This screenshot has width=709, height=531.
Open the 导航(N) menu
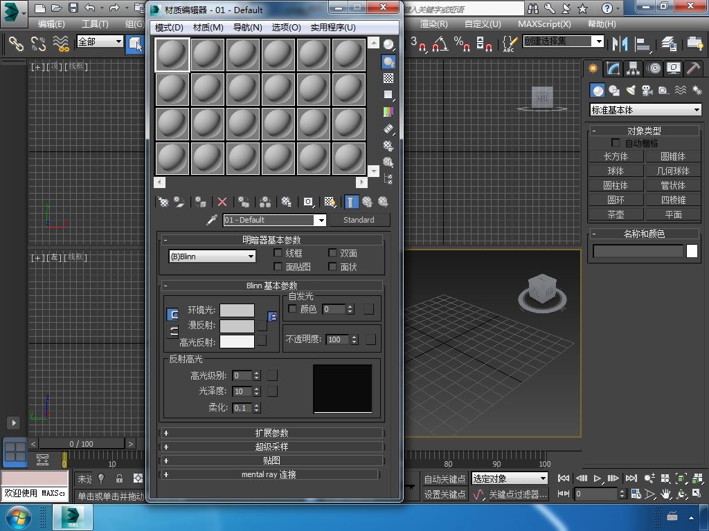247,28
